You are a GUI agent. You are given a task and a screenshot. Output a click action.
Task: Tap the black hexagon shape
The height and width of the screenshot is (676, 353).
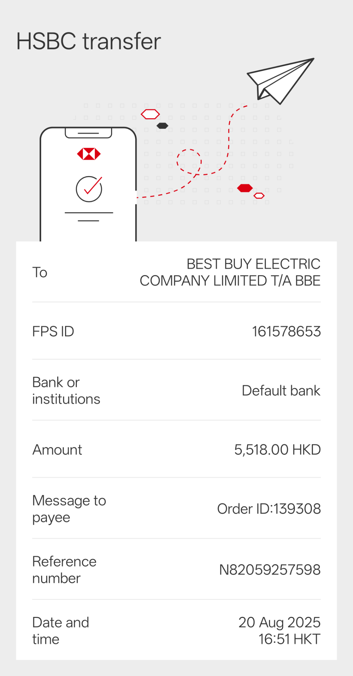[x=162, y=126]
